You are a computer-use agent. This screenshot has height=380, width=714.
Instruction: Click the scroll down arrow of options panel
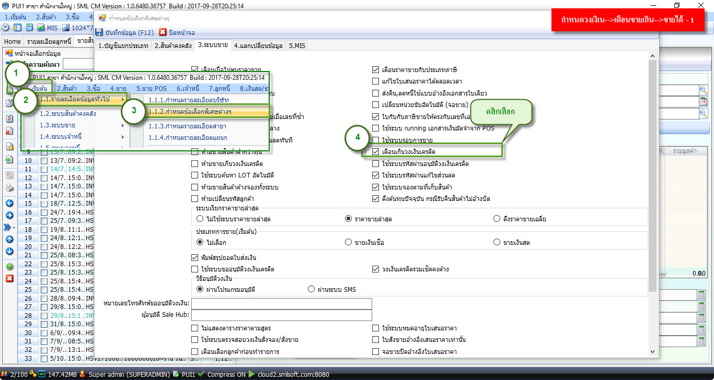(x=653, y=353)
